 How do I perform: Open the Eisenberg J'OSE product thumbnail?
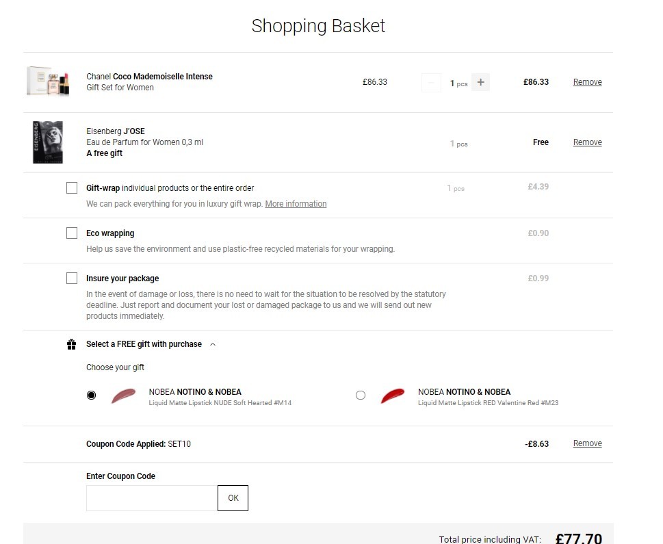coord(48,142)
